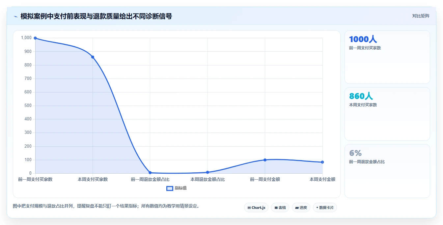Click the lightning icon beside the title
This screenshot has width=443, height=225.
(x=15, y=16)
